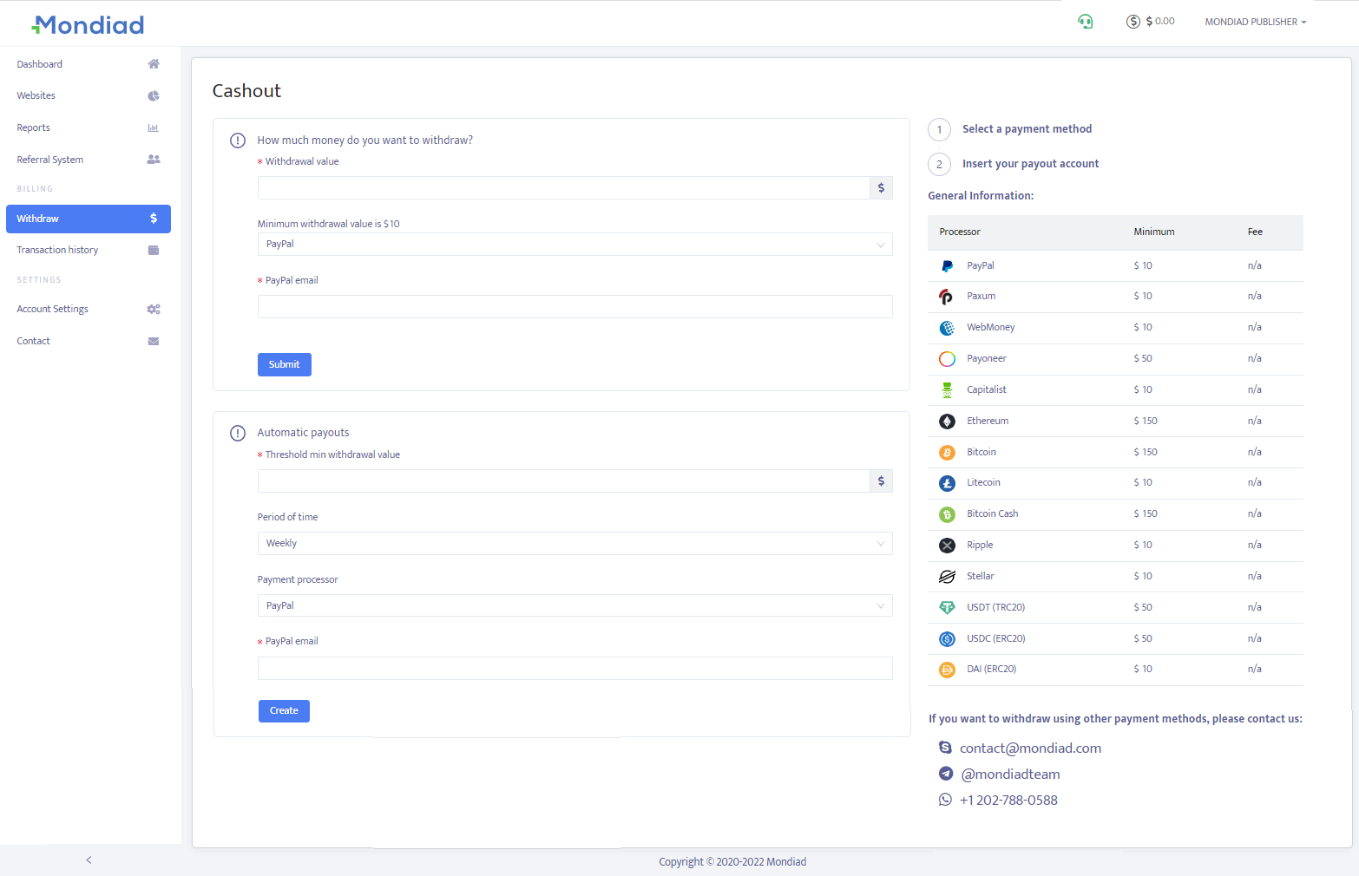Click the support headset icon in header
This screenshot has width=1359, height=876.
pos(1085,22)
